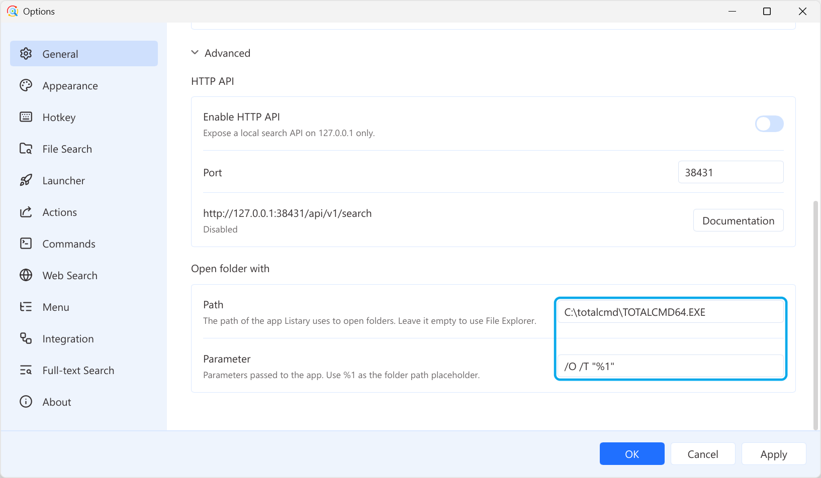Select the Web Search settings page
821x478 pixels.
84,275
